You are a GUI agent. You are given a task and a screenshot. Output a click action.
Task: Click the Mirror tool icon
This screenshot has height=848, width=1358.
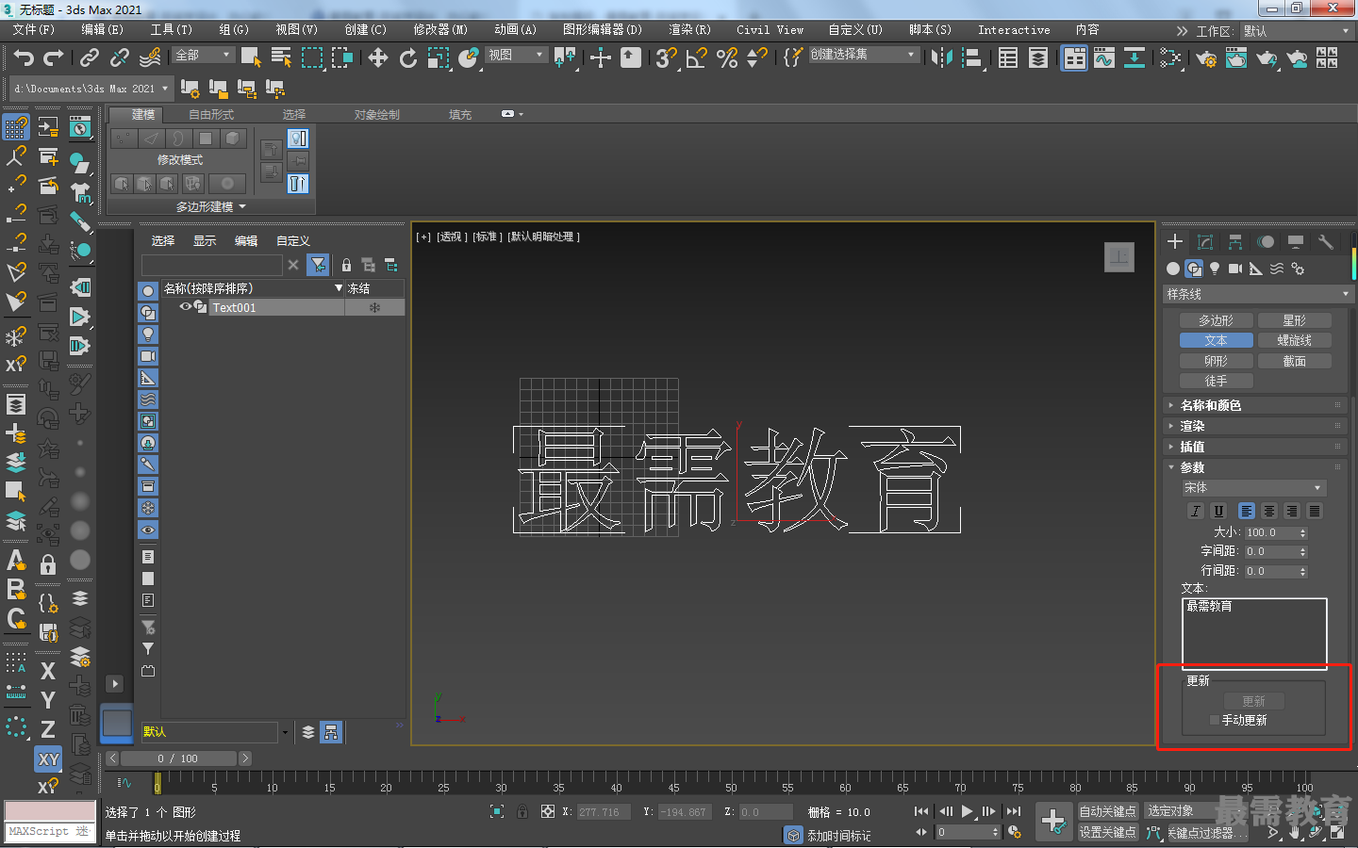pyautogui.click(x=941, y=58)
